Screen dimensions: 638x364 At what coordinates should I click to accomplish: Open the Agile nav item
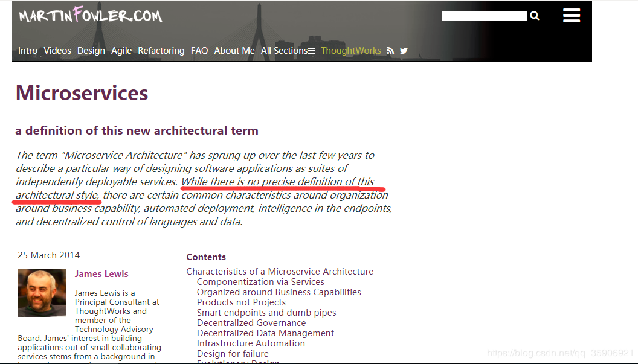[x=121, y=51]
